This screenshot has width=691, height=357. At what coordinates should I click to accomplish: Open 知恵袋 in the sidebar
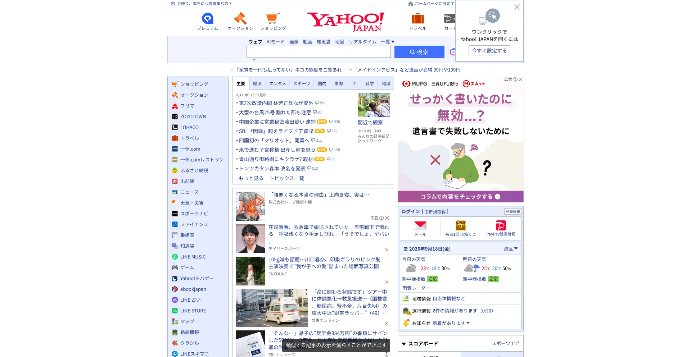click(x=187, y=246)
